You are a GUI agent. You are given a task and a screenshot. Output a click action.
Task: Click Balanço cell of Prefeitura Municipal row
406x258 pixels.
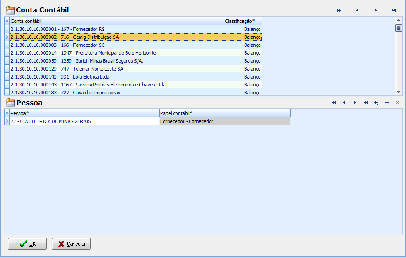pyautogui.click(x=243, y=53)
